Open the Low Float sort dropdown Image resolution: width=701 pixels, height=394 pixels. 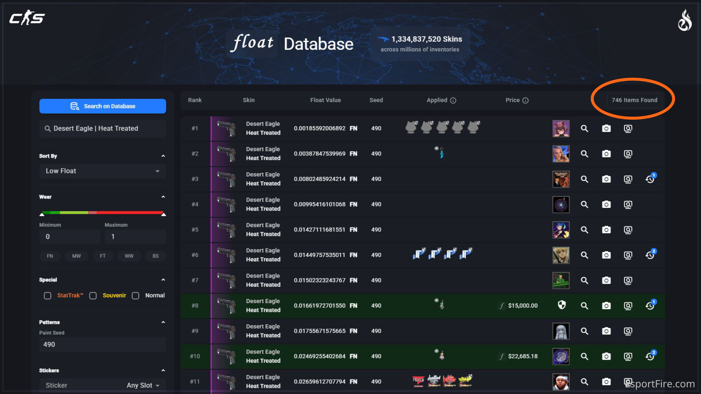tap(103, 171)
